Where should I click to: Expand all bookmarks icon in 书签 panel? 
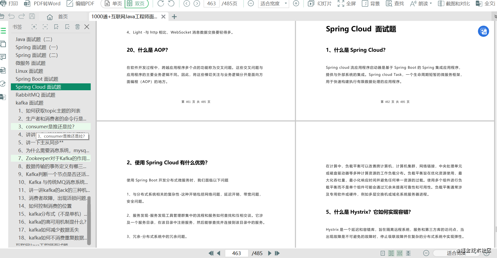tap(34, 27)
